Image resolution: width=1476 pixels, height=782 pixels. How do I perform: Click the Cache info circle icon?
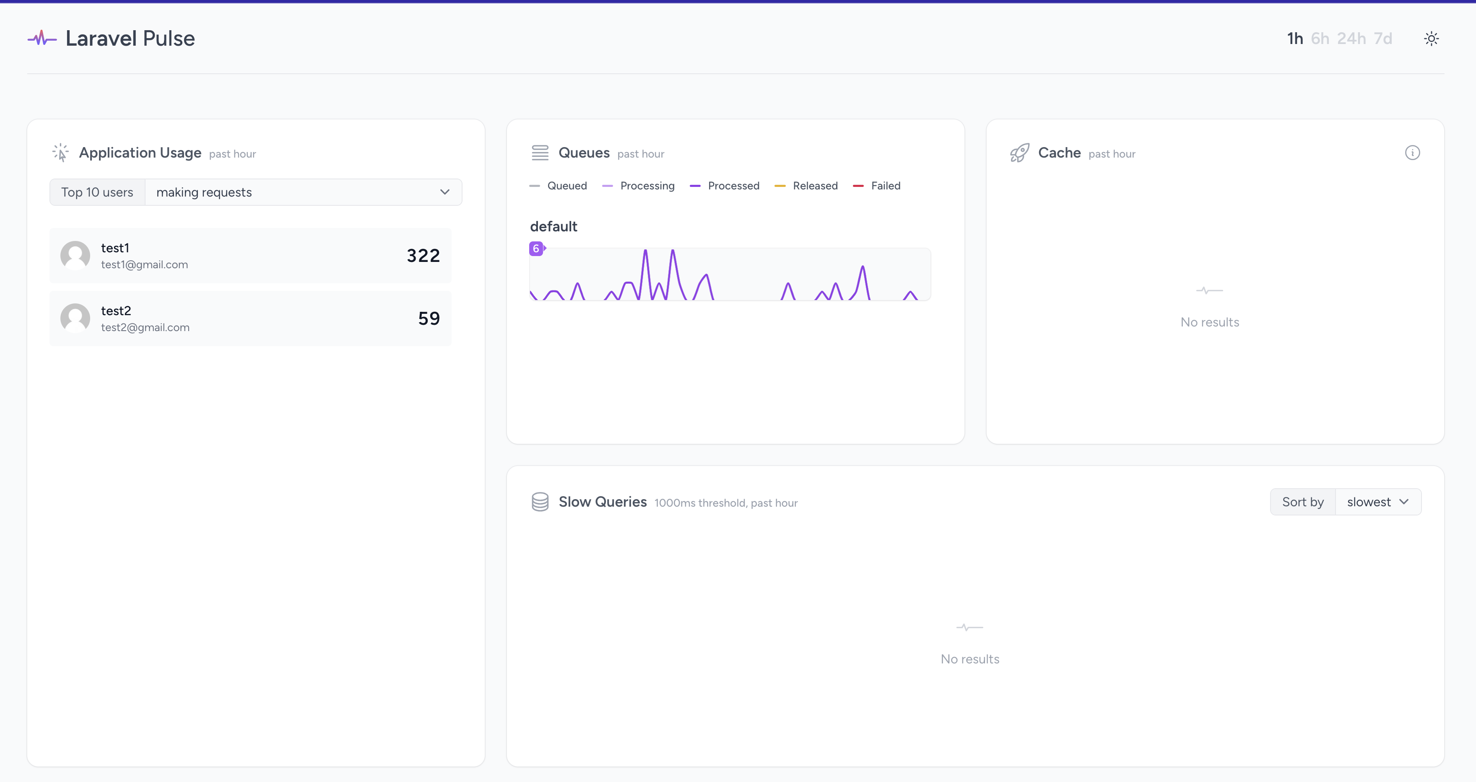[x=1412, y=153]
